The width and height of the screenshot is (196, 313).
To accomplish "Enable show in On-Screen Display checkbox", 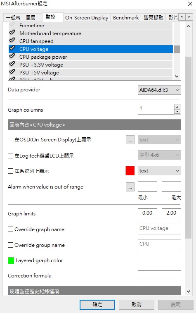I will pyautogui.click(x=10, y=139).
